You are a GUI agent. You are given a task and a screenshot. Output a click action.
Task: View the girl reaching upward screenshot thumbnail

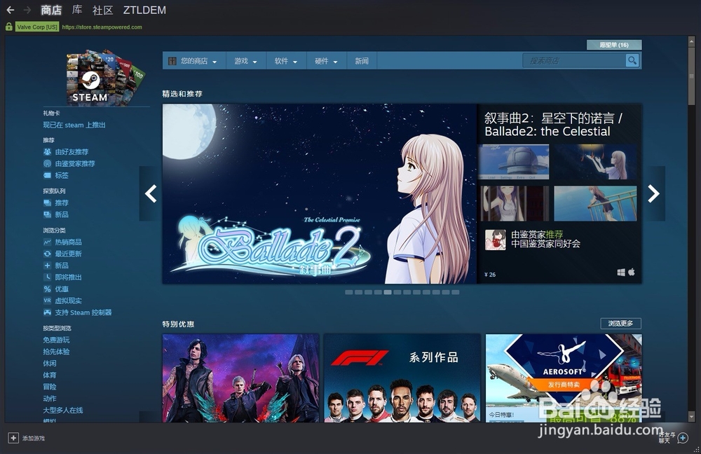click(x=595, y=162)
